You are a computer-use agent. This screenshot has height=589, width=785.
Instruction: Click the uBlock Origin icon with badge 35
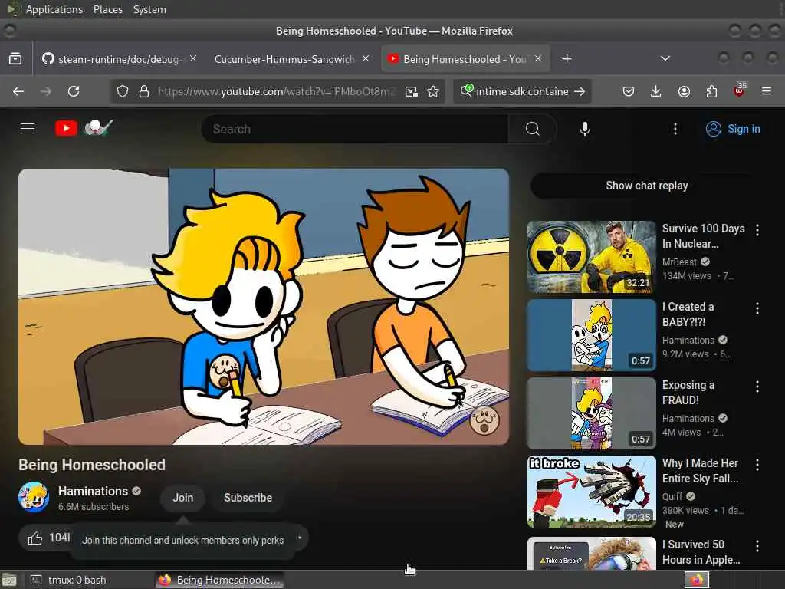click(x=740, y=90)
